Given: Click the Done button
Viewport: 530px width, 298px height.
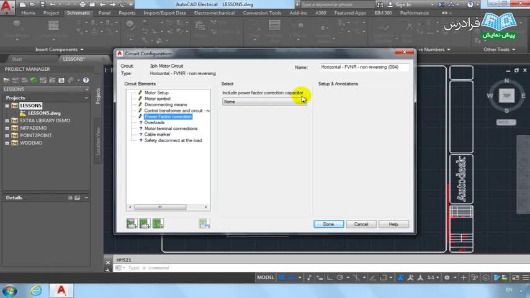Looking at the screenshot, I should point(328,224).
